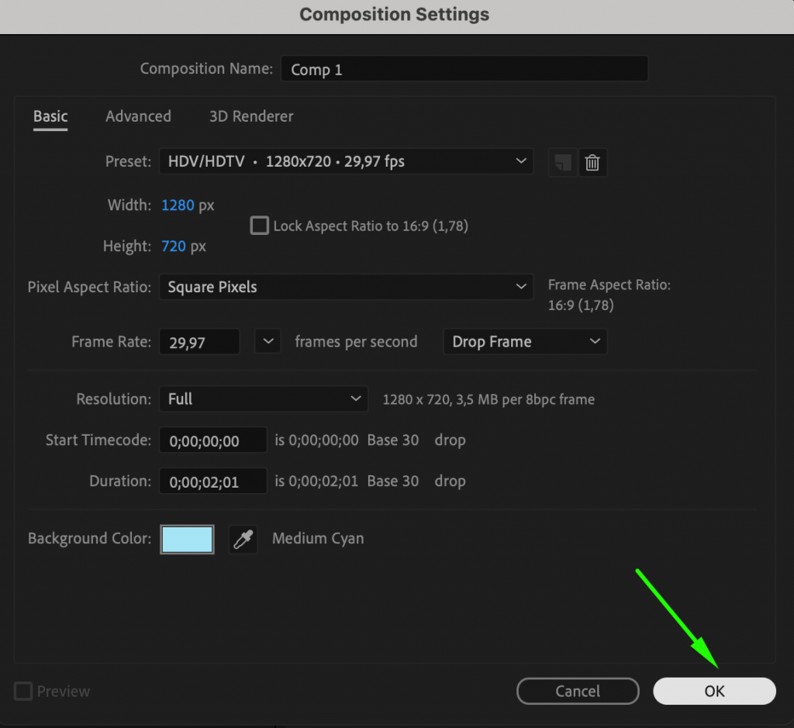Select the Composition Name field
The width and height of the screenshot is (794, 728).
point(464,69)
